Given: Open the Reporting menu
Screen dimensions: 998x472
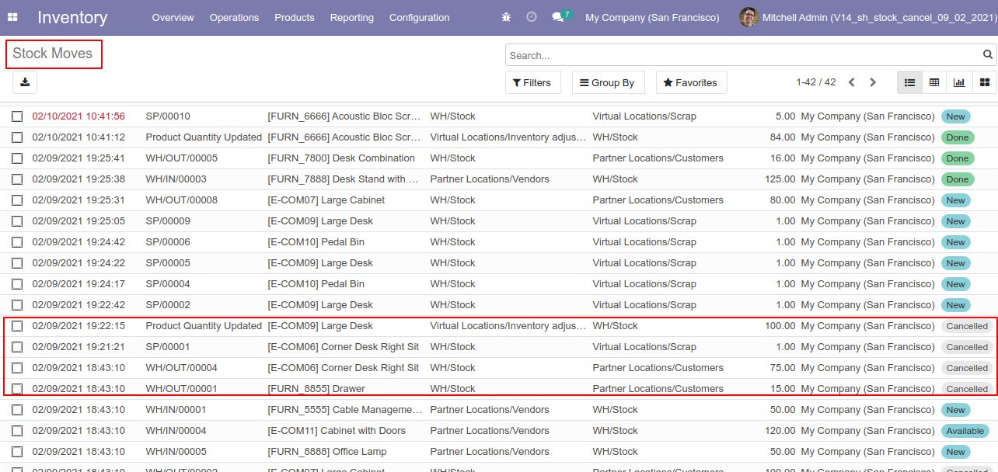Looking at the screenshot, I should (351, 17).
